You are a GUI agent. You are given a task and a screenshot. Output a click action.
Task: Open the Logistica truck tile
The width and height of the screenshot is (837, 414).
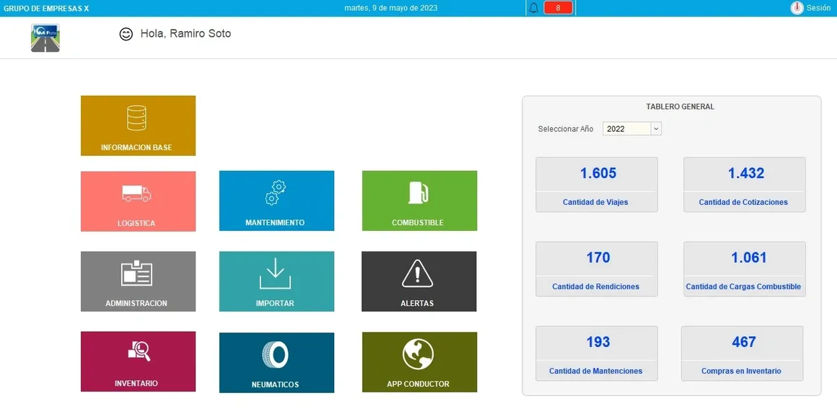[x=139, y=201]
